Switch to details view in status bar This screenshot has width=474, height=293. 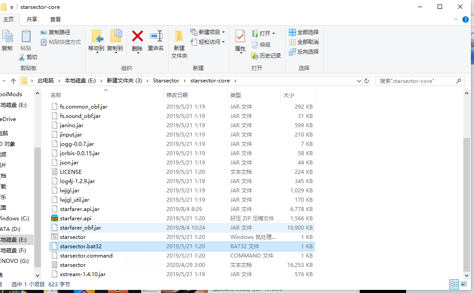(x=454, y=284)
